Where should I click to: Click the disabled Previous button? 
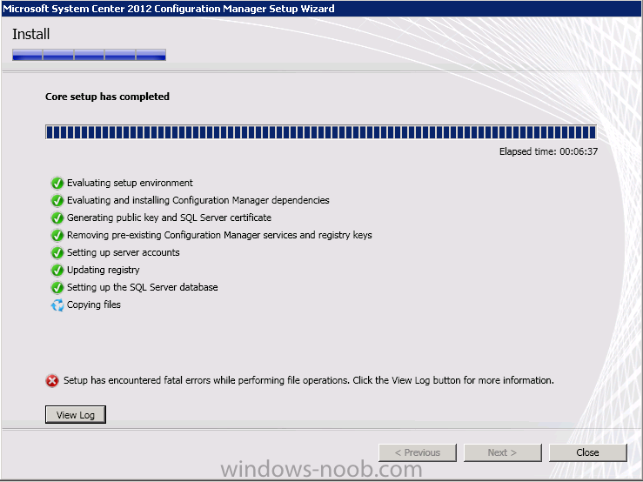coord(418,452)
